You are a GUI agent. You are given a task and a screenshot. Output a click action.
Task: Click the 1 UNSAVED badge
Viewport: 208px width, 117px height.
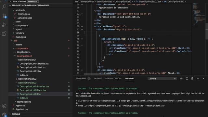point(33,1)
